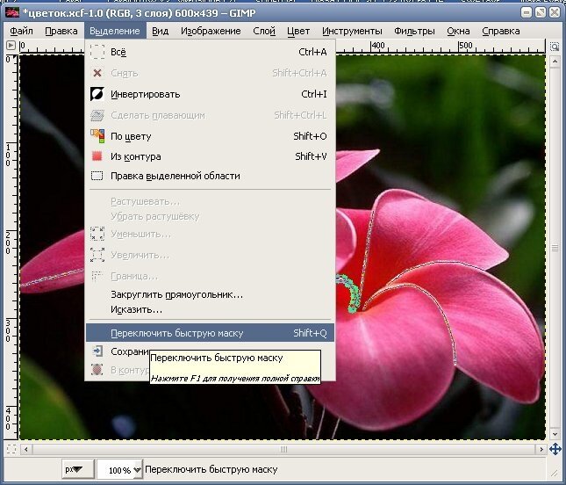
Task: Click the red From Path icon
Action: [97, 156]
